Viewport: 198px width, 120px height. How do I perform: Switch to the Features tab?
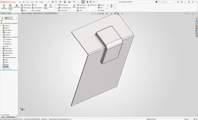3,13
